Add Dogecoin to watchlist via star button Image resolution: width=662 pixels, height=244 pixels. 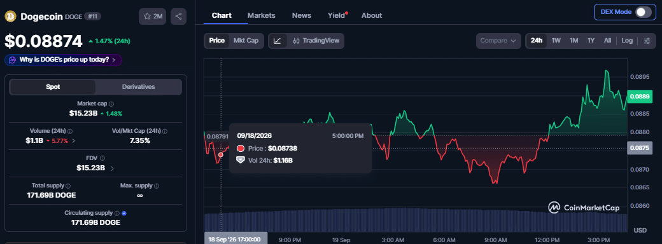pos(153,17)
